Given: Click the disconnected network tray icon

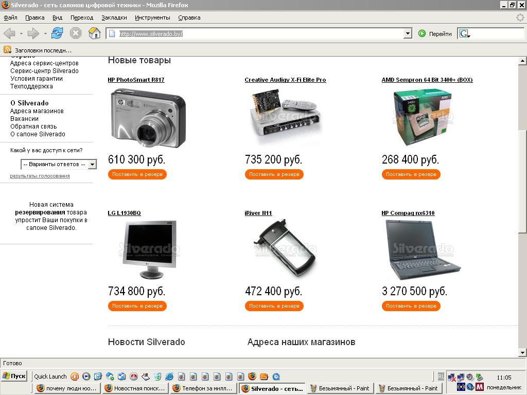Looking at the screenshot, I should (x=451, y=378).
